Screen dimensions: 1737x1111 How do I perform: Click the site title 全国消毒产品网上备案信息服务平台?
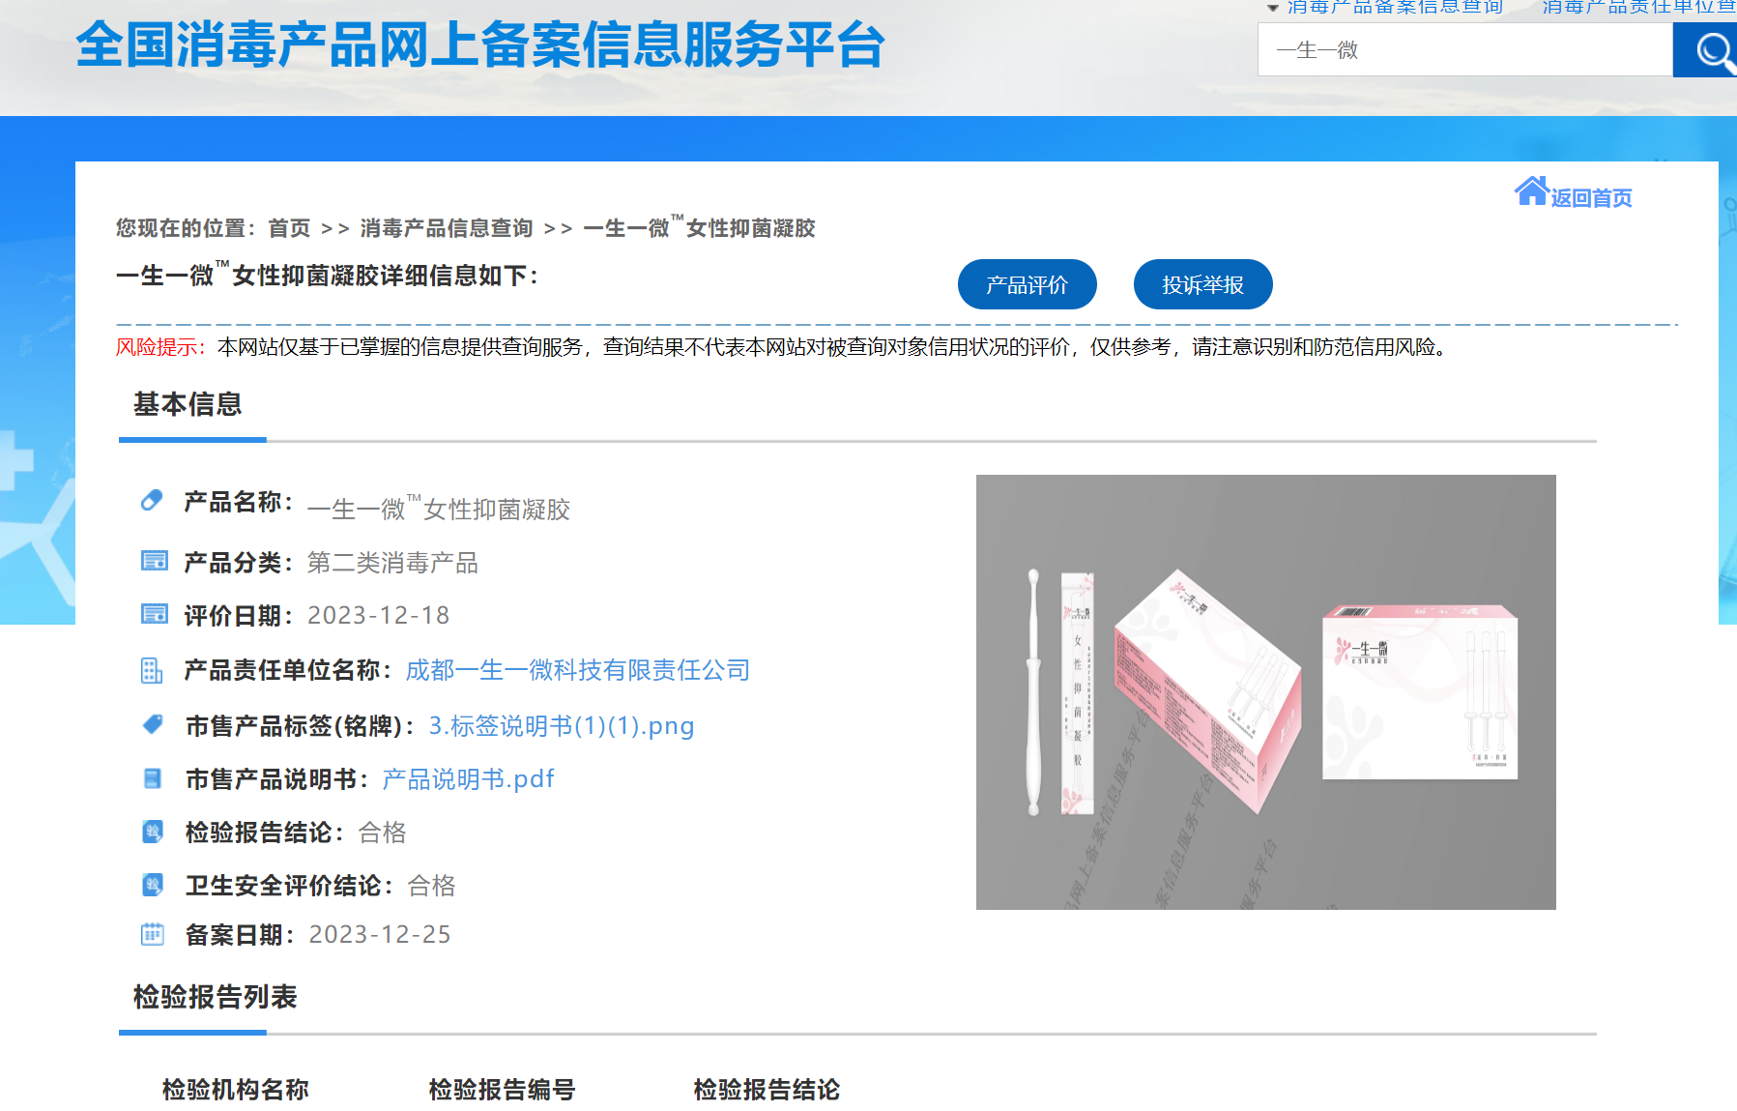(480, 44)
